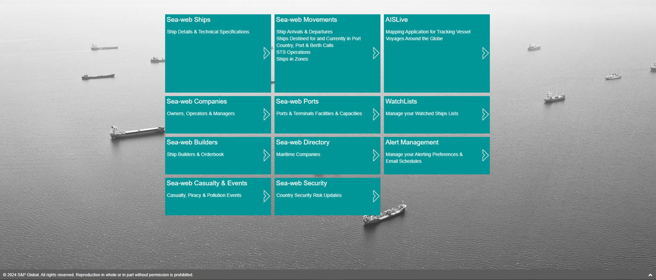Select Ports & Terminals Facilities & Capacities text

(319, 113)
